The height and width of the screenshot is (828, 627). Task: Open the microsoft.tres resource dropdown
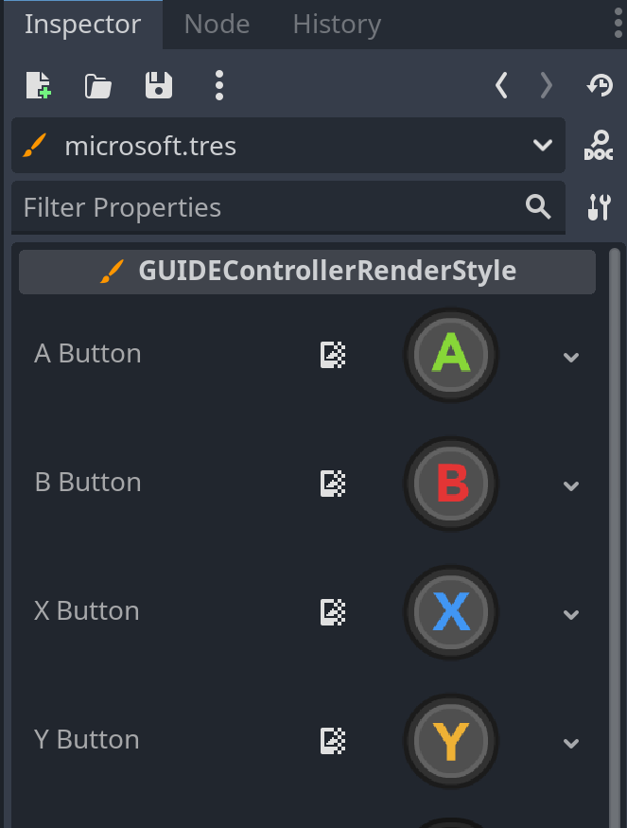pos(543,146)
